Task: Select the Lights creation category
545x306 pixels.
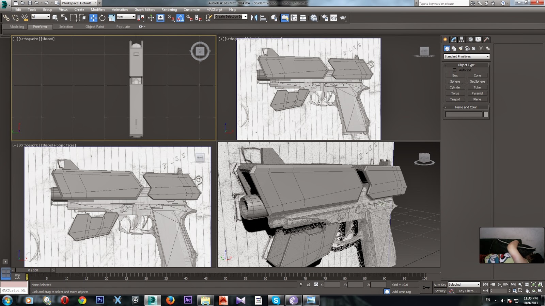Action: pyautogui.click(x=461, y=48)
